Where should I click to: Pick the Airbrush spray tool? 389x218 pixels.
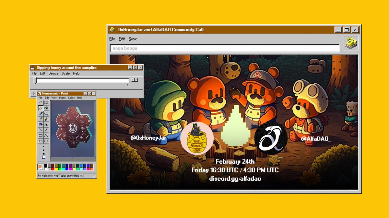pos(41,124)
